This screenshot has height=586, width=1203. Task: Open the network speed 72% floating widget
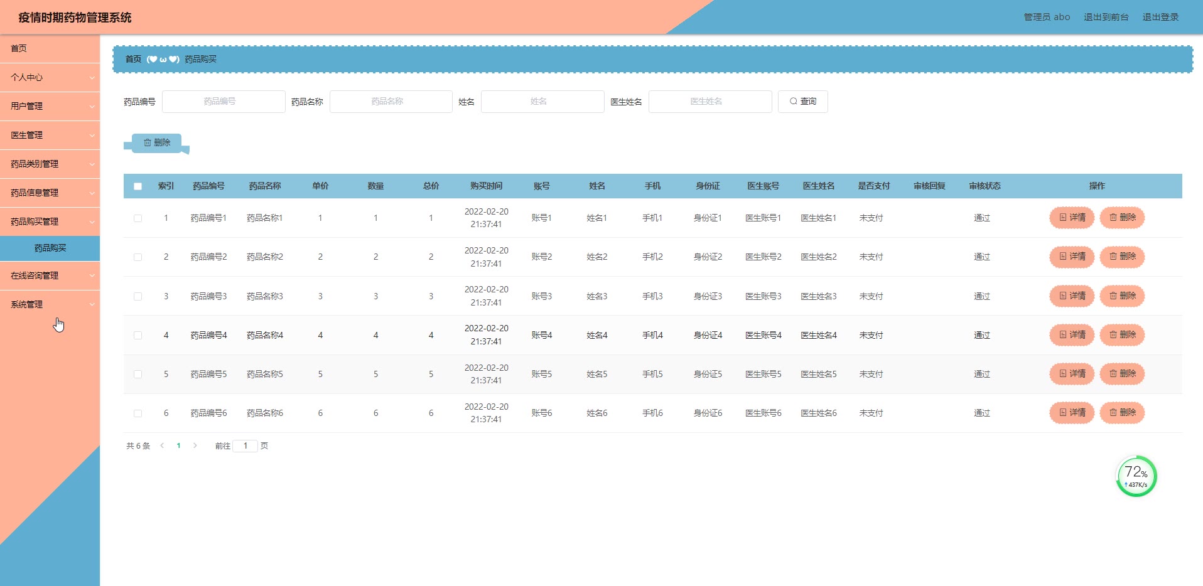pyautogui.click(x=1136, y=476)
